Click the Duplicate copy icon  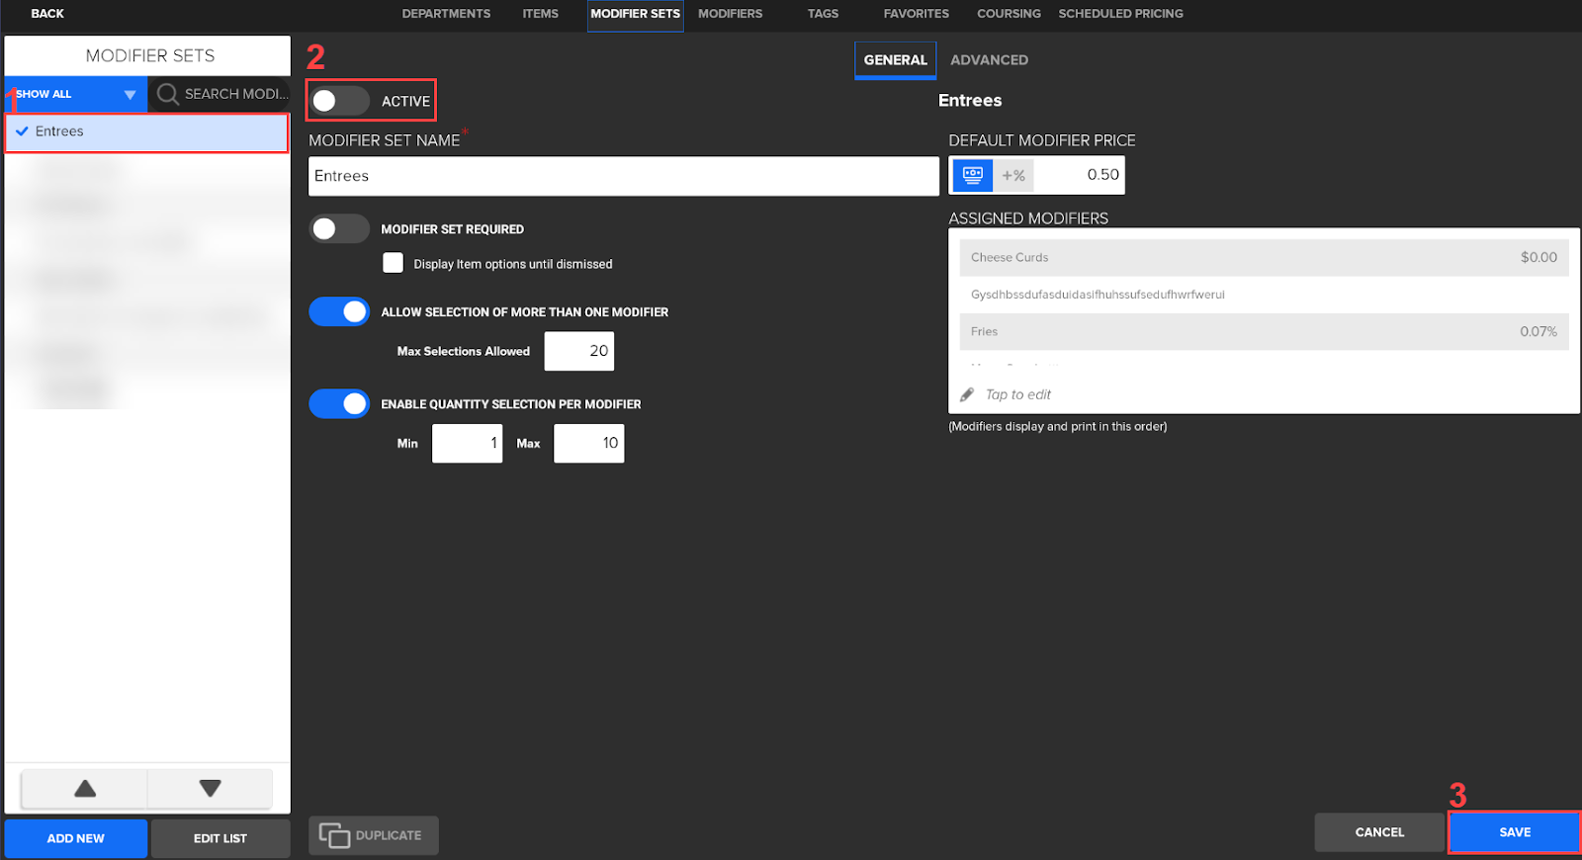coord(334,835)
